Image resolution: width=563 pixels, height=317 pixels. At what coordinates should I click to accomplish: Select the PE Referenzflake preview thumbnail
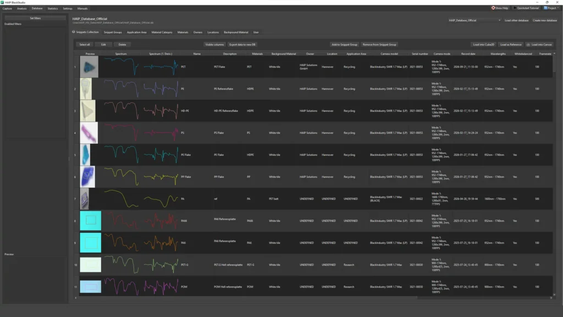click(x=86, y=89)
